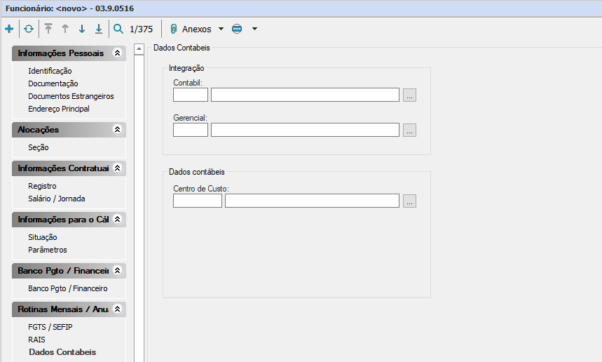Collapse the Informações Pessoais section
602x362 pixels.
(x=118, y=53)
